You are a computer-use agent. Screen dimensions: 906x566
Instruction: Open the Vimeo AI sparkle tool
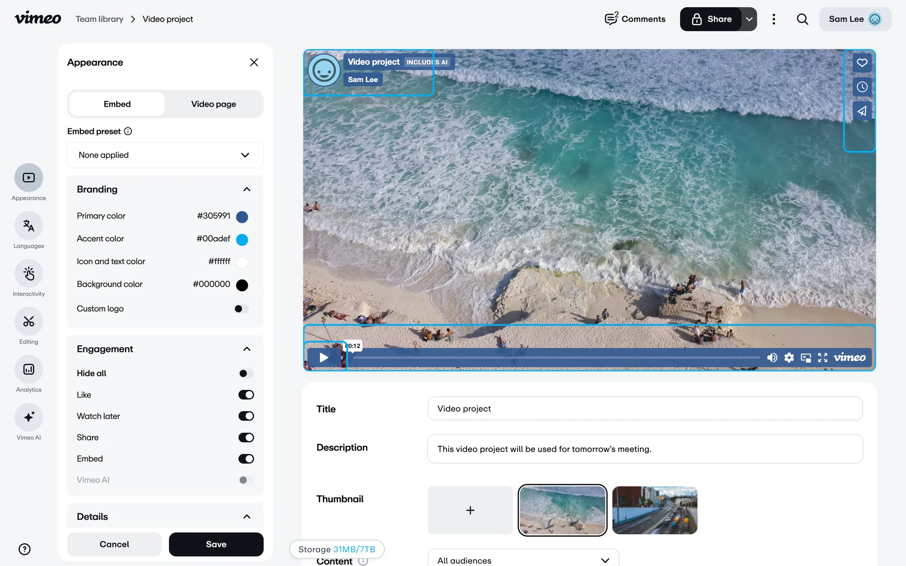click(x=29, y=417)
